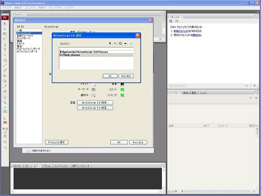The image size is (261, 196).
Task: Select the Text tool in the tools panel
Action: (5, 50)
